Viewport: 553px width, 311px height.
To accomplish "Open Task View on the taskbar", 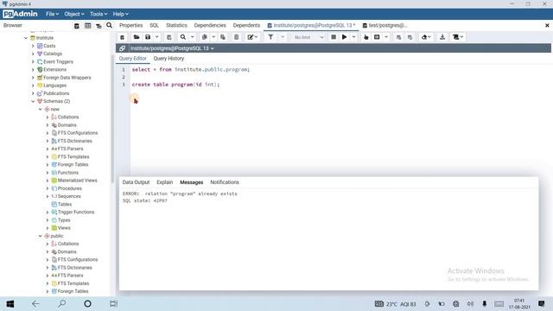I will point(113,303).
